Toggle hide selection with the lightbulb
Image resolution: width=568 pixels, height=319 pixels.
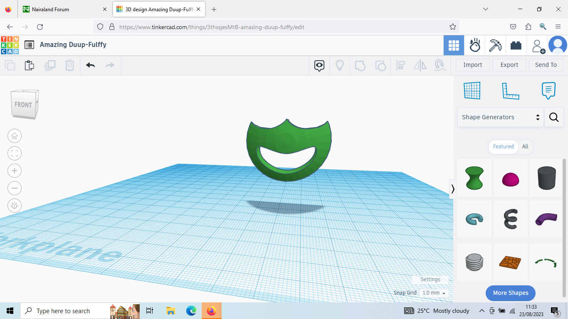tap(340, 65)
